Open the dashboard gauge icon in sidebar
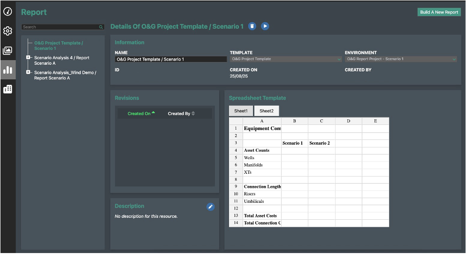Image resolution: width=466 pixels, height=254 pixels. pos(8,11)
